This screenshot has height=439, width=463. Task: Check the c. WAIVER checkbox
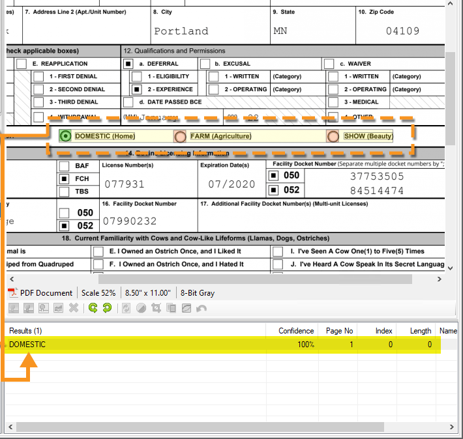point(329,64)
